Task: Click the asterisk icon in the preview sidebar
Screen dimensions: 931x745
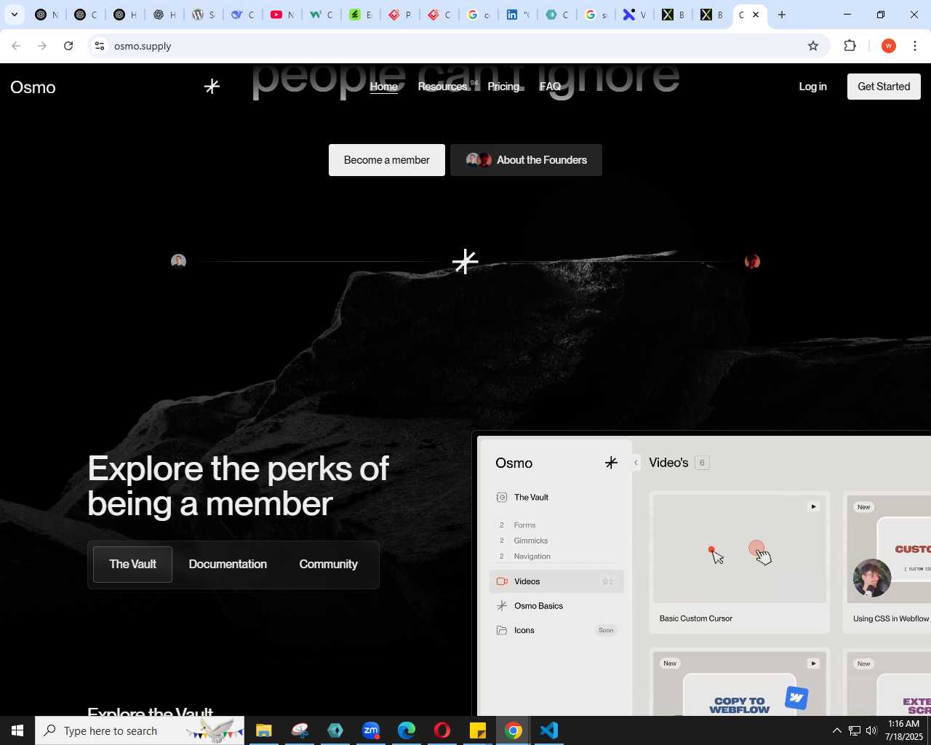Action: tap(611, 463)
